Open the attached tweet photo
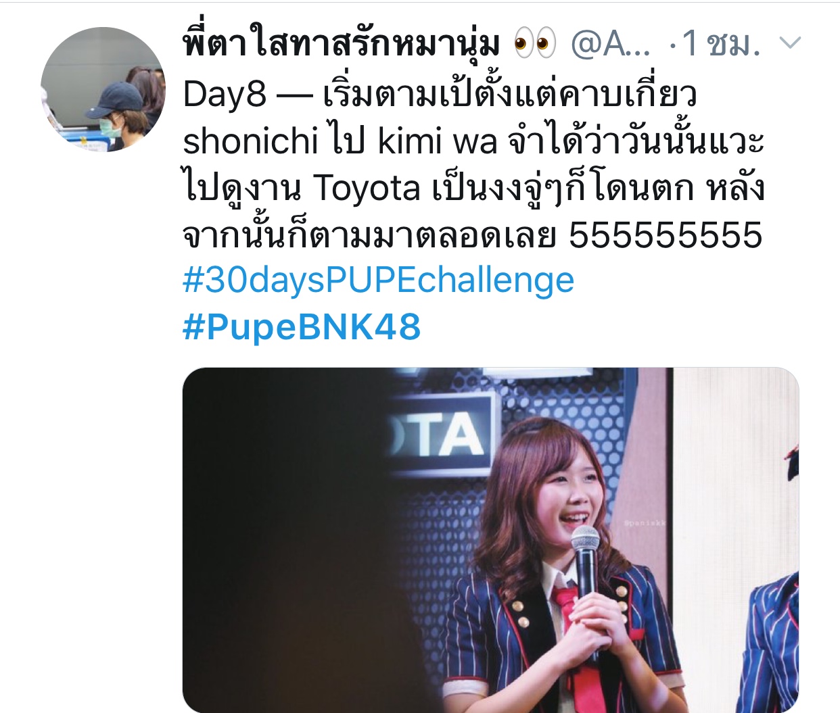The image size is (840, 713). [x=490, y=540]
